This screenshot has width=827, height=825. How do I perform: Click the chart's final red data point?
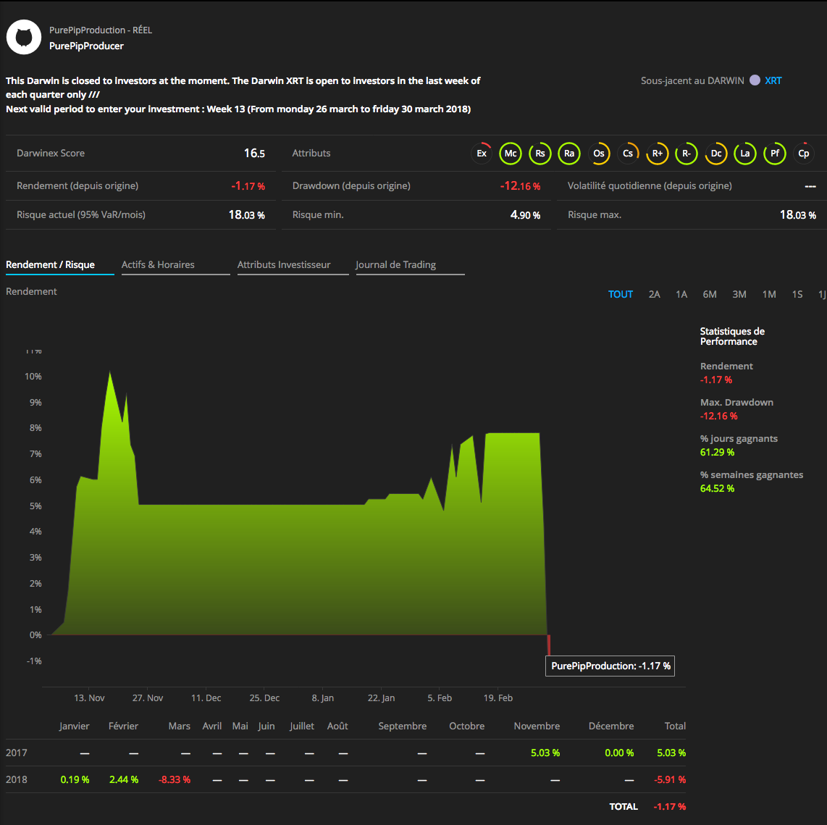549,645
